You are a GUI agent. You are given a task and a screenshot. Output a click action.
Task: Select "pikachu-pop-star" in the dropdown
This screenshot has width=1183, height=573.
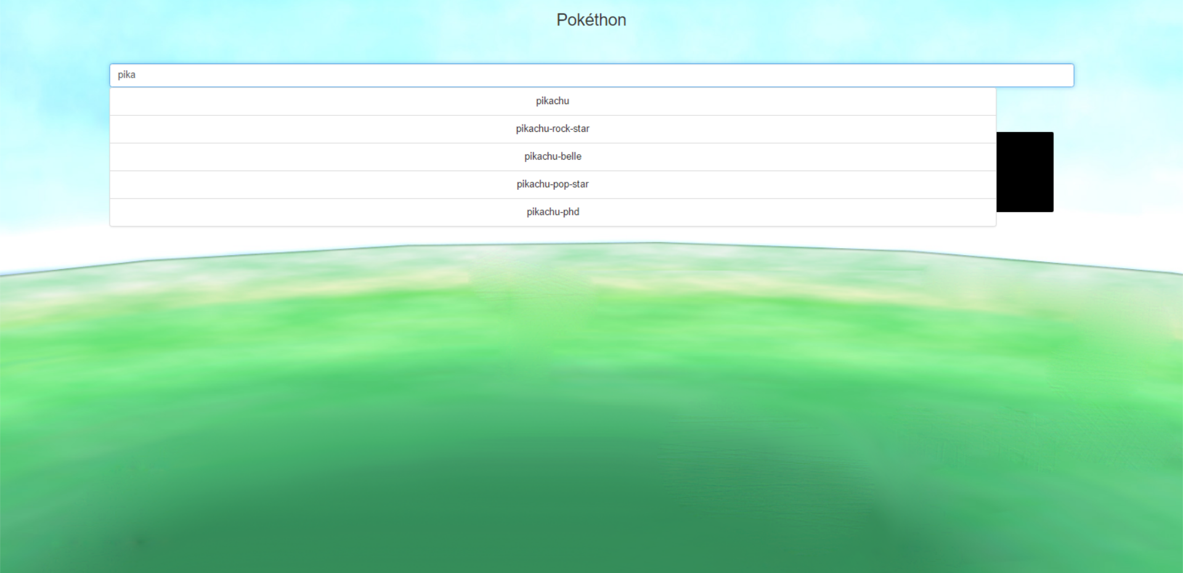(553, 185)
